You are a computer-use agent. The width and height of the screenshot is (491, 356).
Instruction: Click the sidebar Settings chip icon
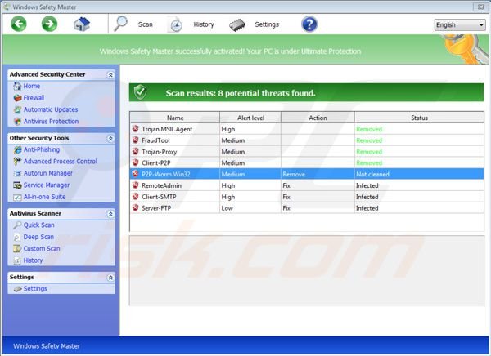[18, 289]
